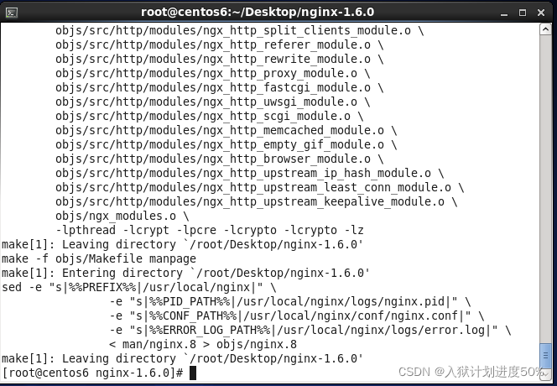This screenshot has width=557, height=386.
Task: Click the upstream_ip_hash_module.o line
Action: click(249, 173)
